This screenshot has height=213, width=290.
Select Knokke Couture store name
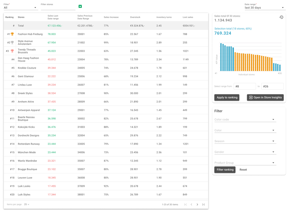point(27,68)
